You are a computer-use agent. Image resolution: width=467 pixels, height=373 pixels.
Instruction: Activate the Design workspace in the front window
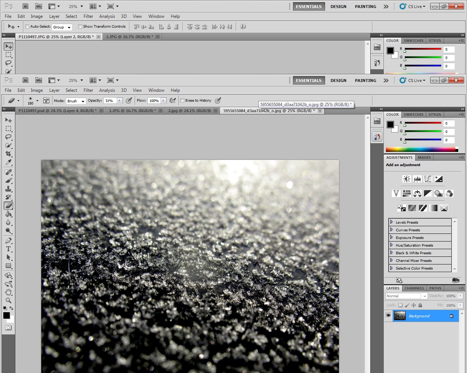tap(339, 81)
